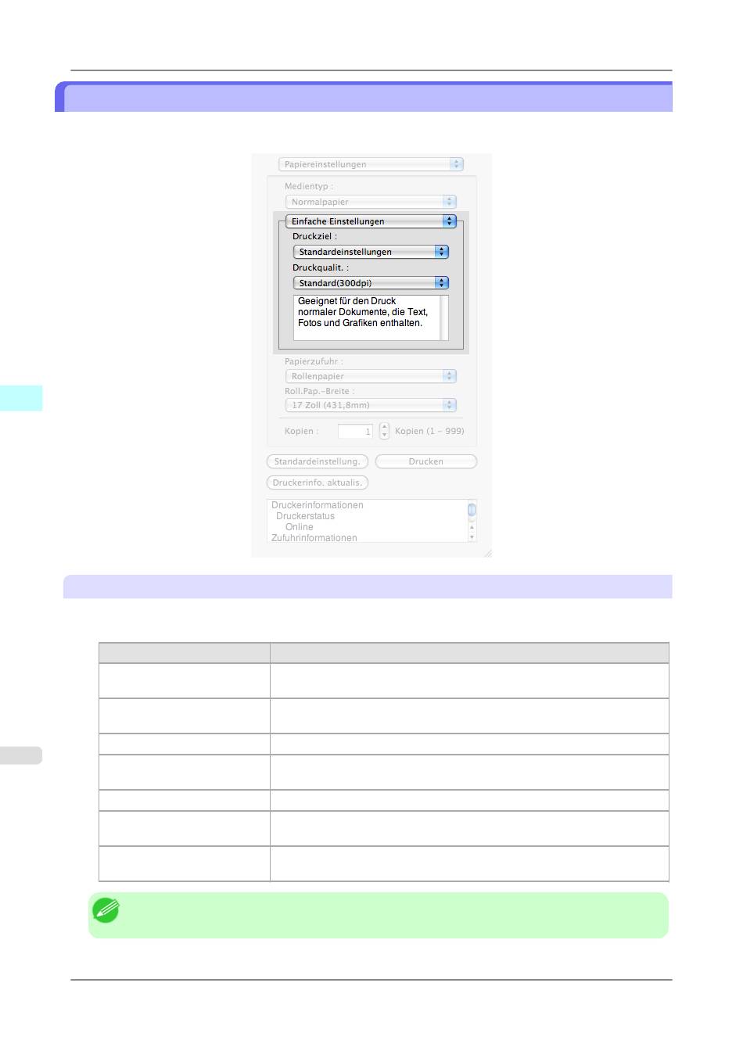Click the 'Roll.Pap.-Breite :' label
The width and height of the screenshot is (743, 1051).
coord(319,391)
